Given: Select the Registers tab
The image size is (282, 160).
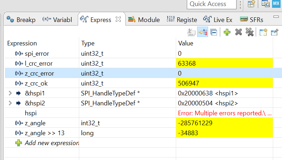Looking at the screenshot, I should [181, 20].
